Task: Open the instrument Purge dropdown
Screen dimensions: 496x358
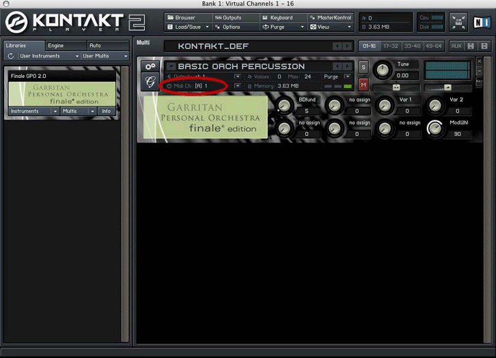Action: click(x=347, y=77)
